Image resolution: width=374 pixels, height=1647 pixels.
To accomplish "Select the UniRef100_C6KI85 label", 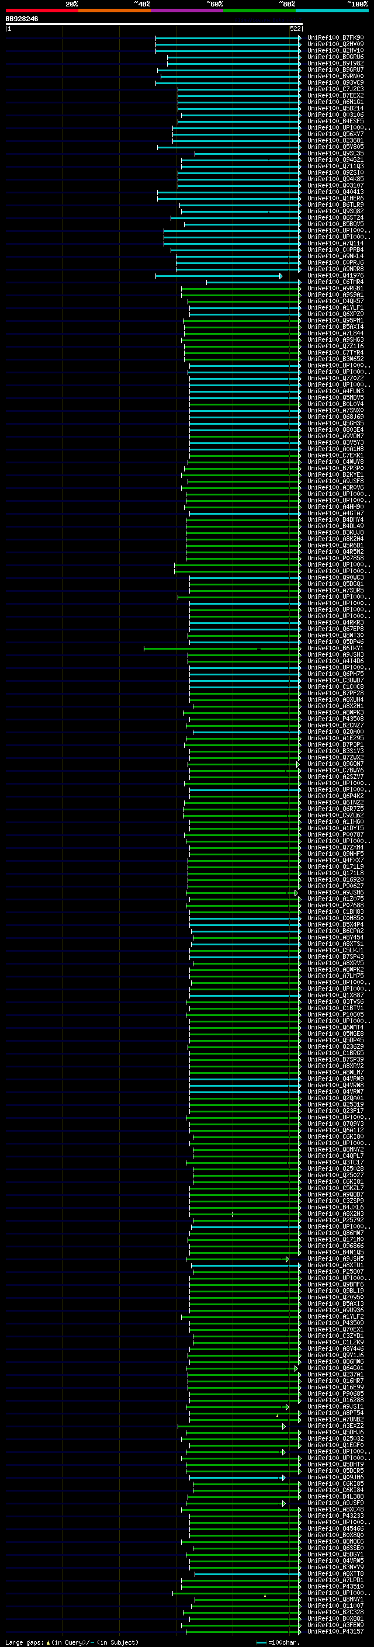I will point(335,1483).
